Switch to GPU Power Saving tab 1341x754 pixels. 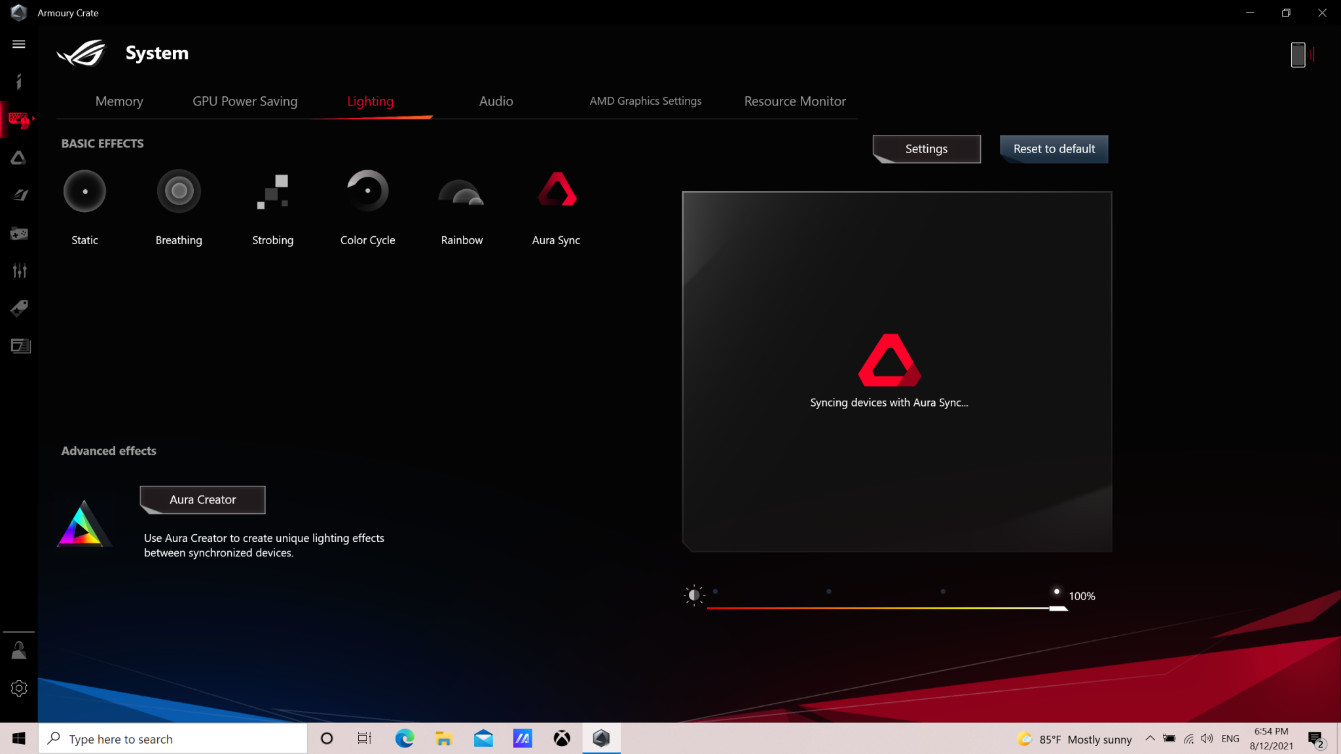coord(245,101)
